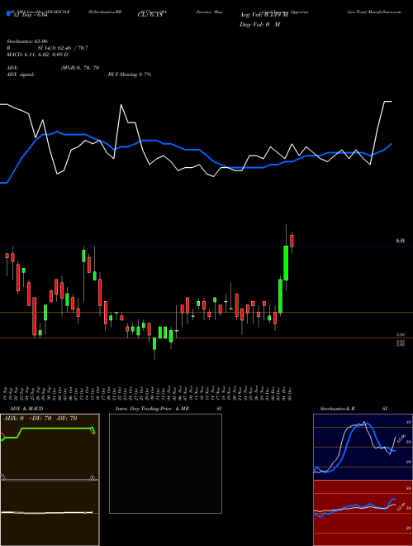Screen dimensions: 413x546
Task: Click the 'Intra Day Trading Price & MR SI' title
Action: (169, 409)
